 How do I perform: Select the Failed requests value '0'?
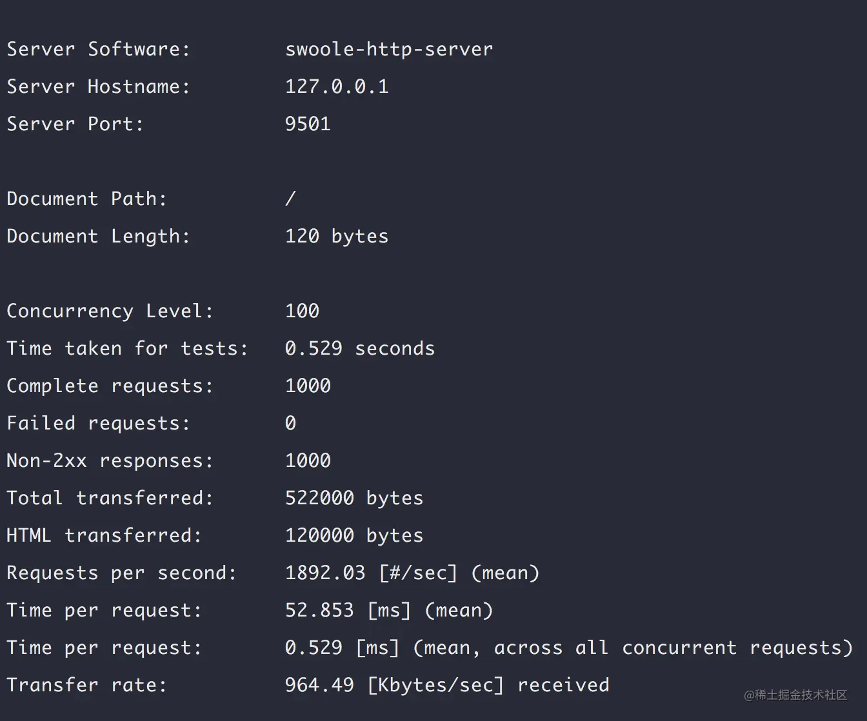pos(290,423)
